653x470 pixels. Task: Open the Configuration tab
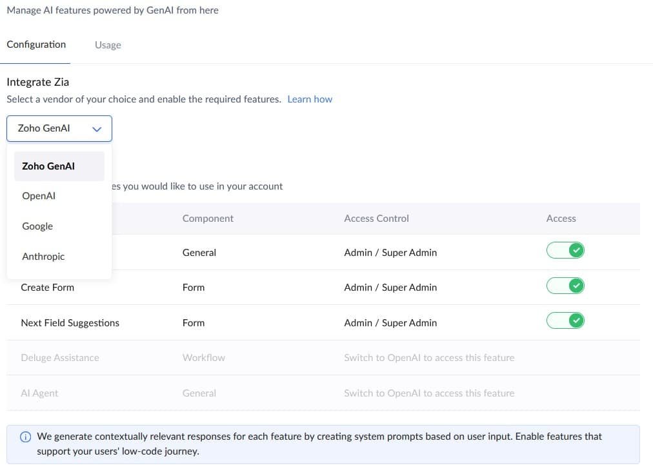click(x=36, y=44)
